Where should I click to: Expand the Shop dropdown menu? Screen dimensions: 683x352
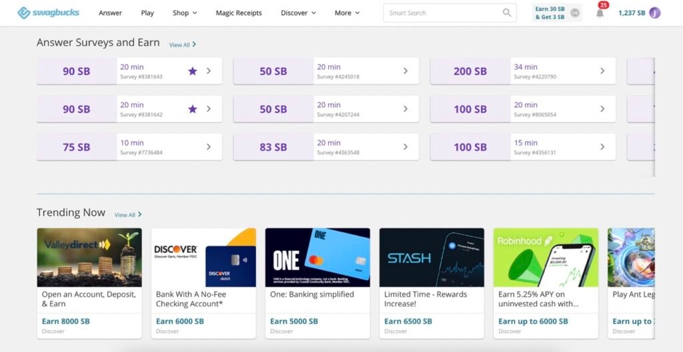[x=185, y=13]
